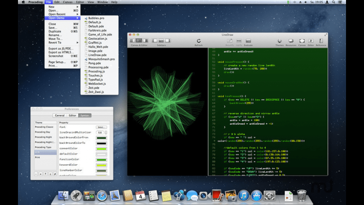This screenshot has width=364, height=205.
Task: Open the Canvas menu in menu bar
Action: coord(68,2)
